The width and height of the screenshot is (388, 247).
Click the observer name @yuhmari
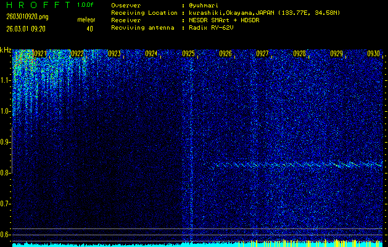(204, 6)
